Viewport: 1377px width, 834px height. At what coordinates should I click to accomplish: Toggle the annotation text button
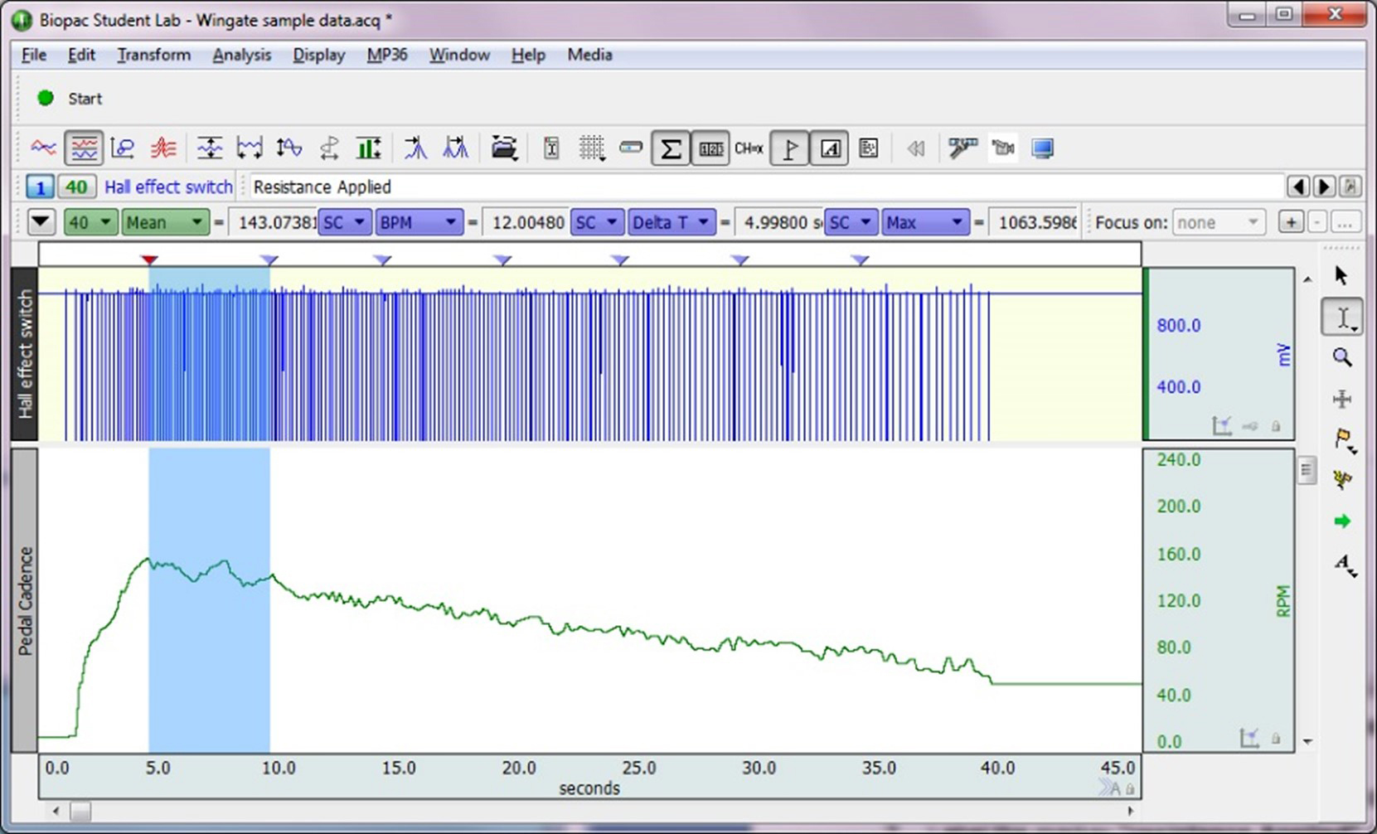829,148
